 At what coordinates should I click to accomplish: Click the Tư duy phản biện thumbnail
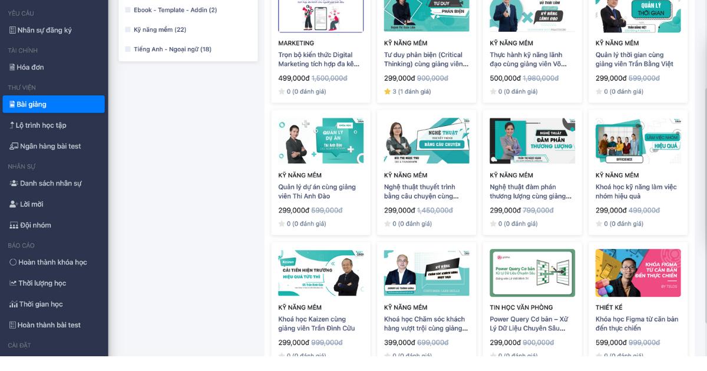pyautogui.click(x=427, y=16)
